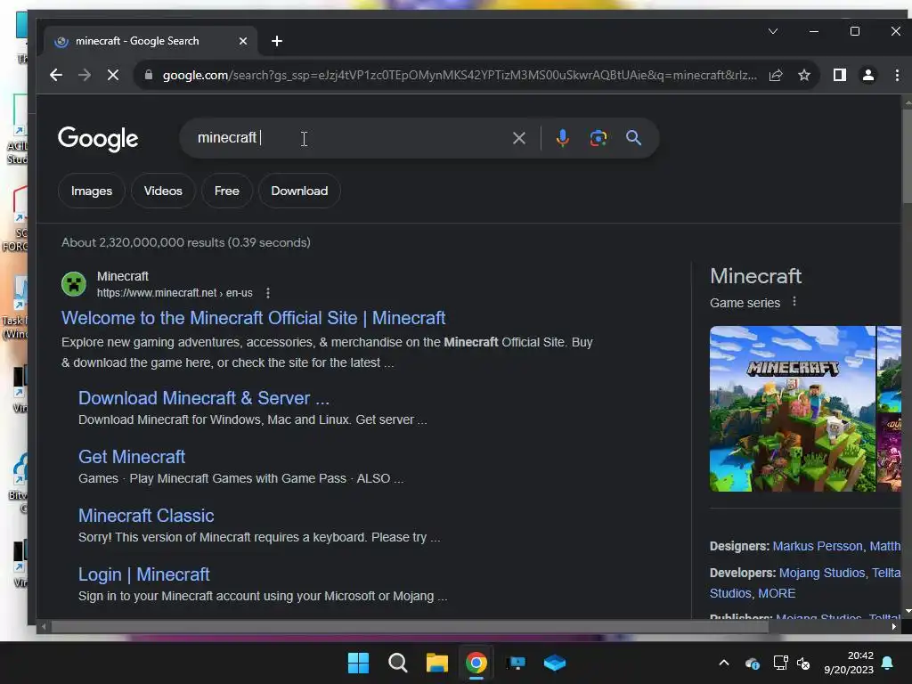Click the vertical scrollbar thumb
The image size is (912, 684).
pos(908,156)
